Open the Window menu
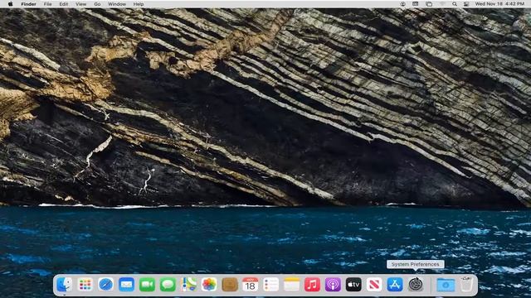 click(x=117, y=4)
